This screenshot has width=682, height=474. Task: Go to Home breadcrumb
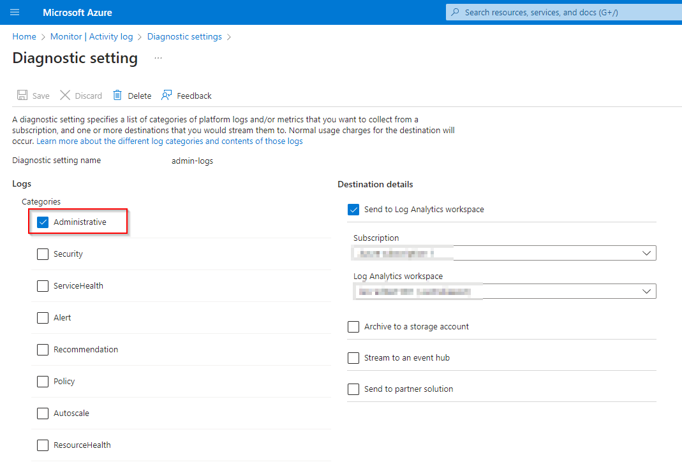24,37
